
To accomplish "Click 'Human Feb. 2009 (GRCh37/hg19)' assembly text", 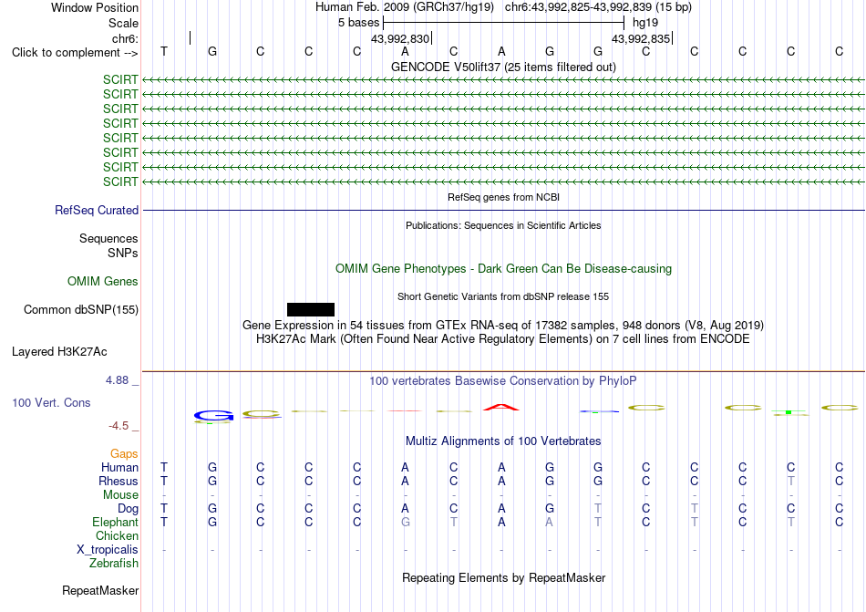I will click(x=405, y=7).
